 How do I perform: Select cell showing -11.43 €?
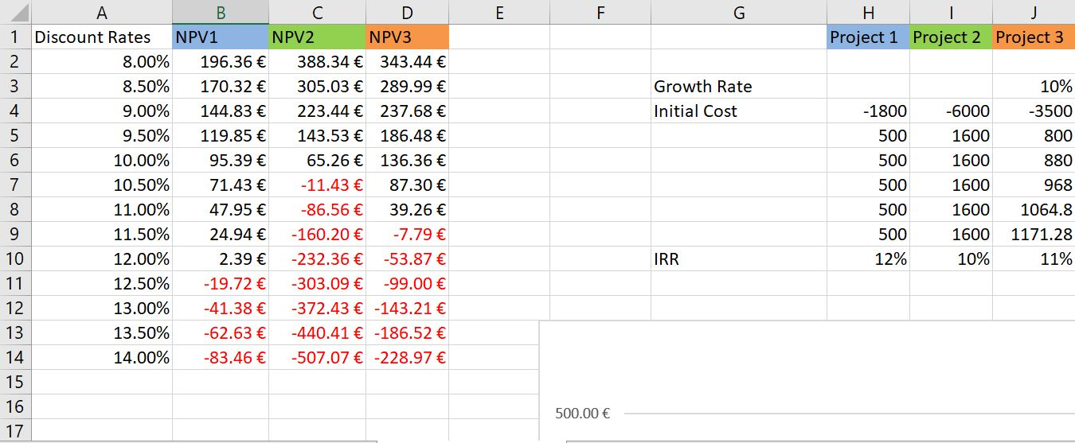point(317,185)
